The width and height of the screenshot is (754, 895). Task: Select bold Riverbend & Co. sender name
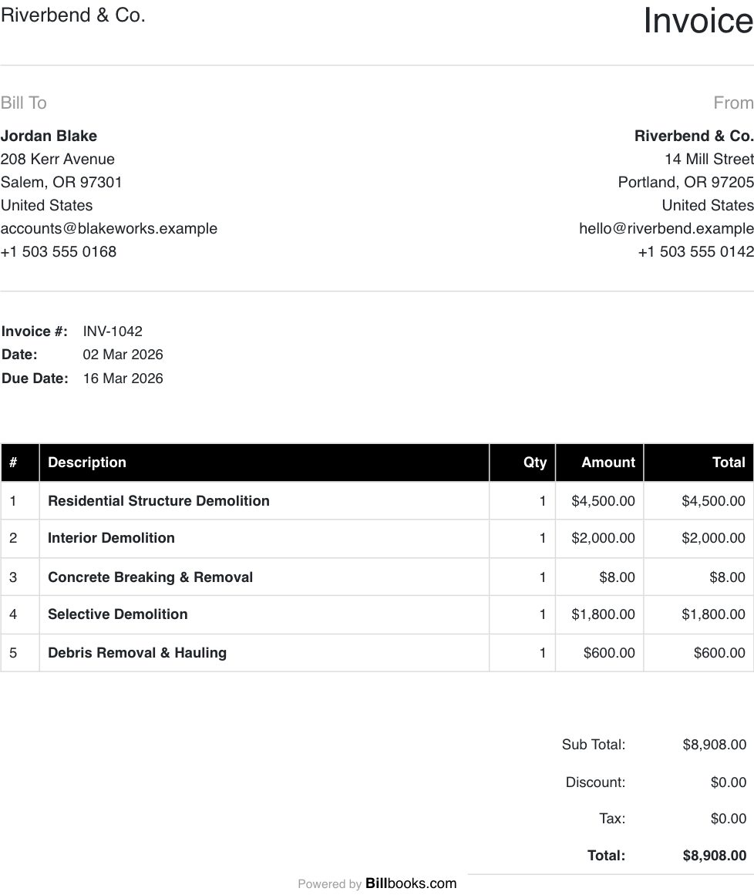pos(694,136)
